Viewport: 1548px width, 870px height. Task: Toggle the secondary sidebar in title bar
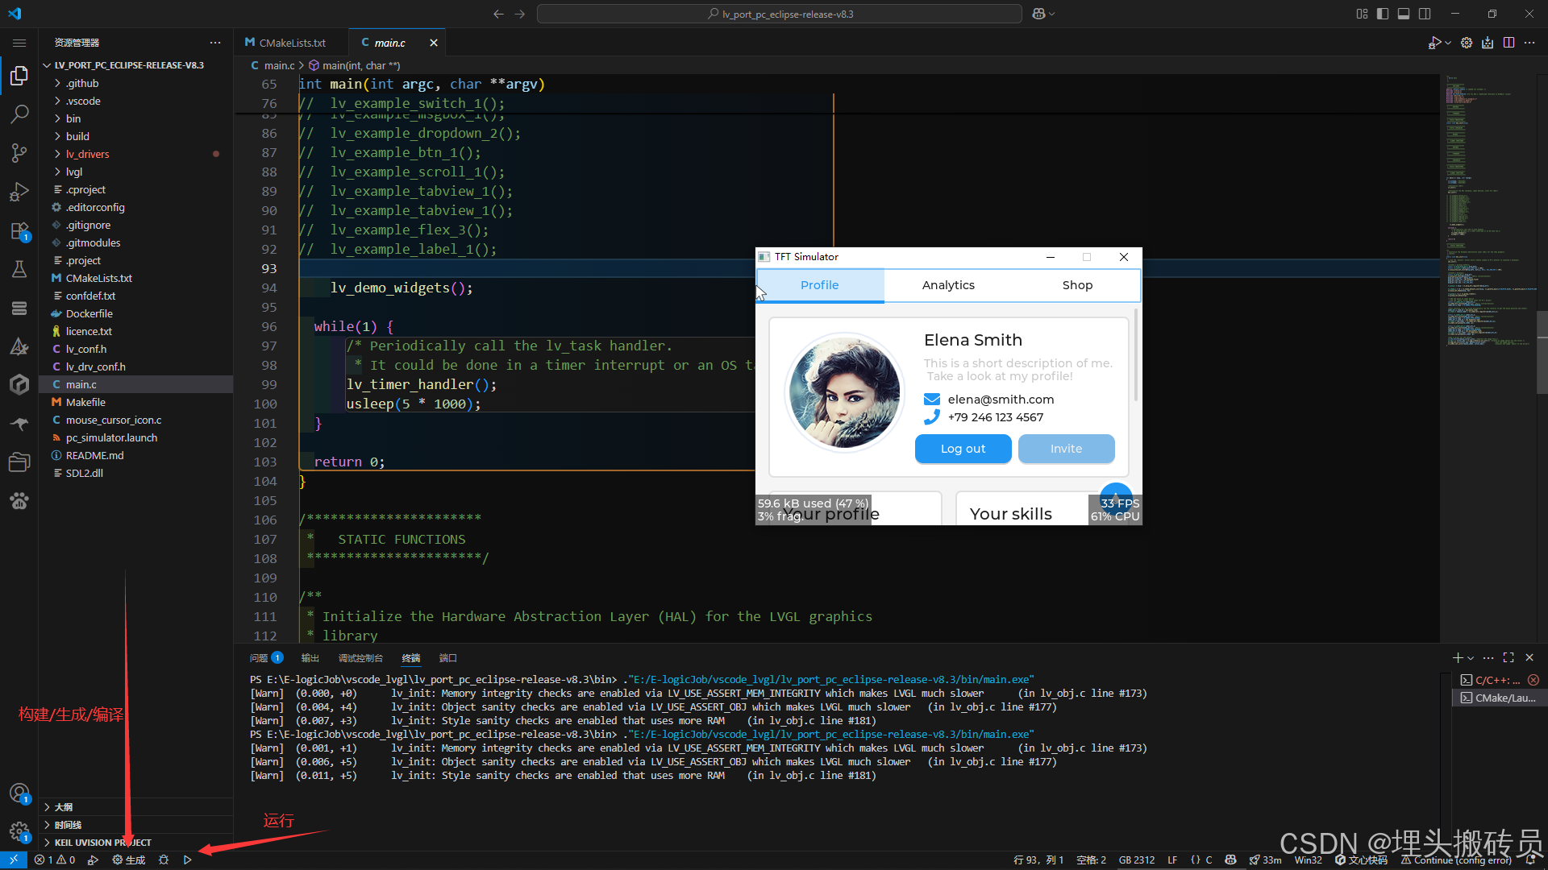click(1425, 14)
